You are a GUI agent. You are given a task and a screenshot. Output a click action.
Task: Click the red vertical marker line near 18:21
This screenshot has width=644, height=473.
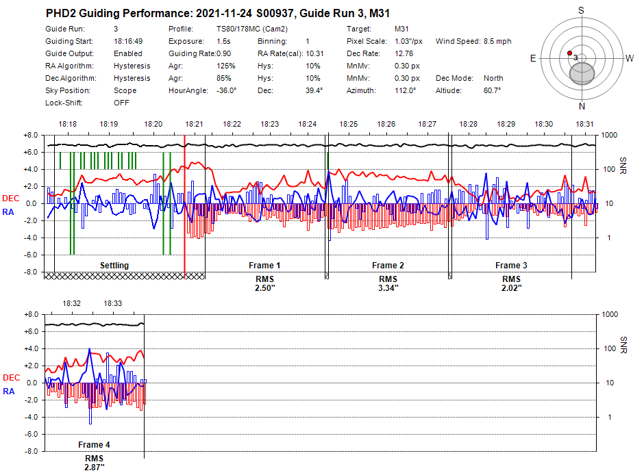[184, 205]
